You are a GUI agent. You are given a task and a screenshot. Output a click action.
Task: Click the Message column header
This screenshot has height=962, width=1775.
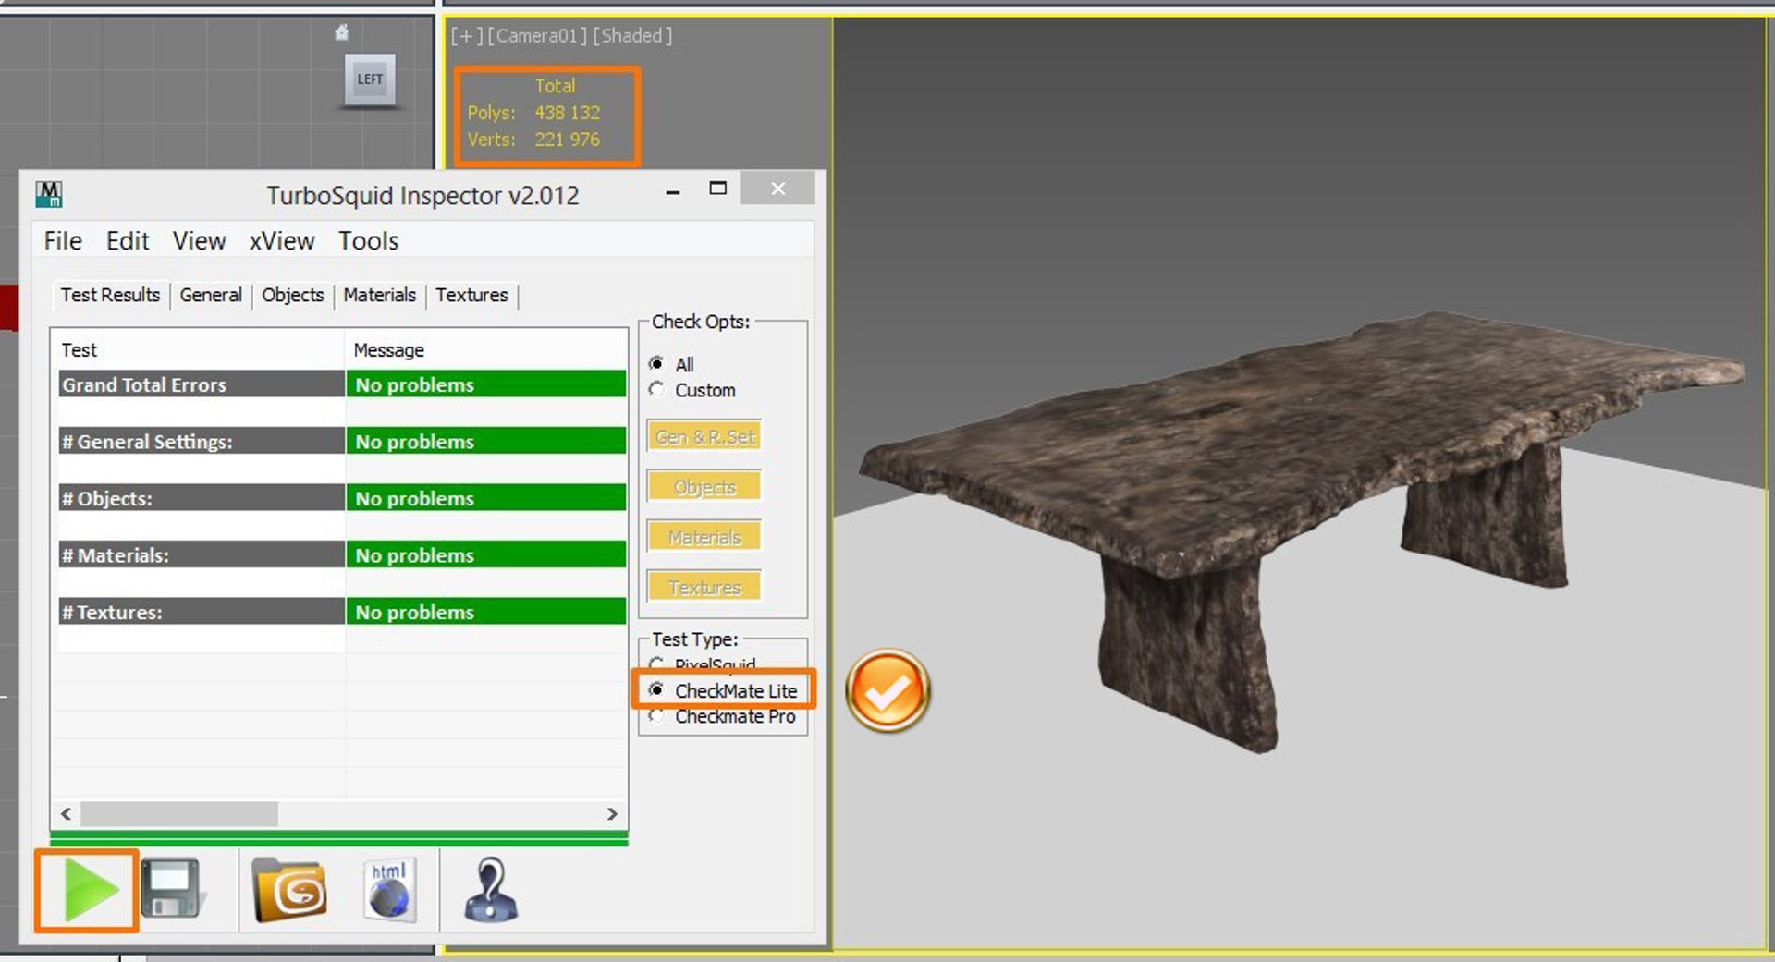coord(485,350)
